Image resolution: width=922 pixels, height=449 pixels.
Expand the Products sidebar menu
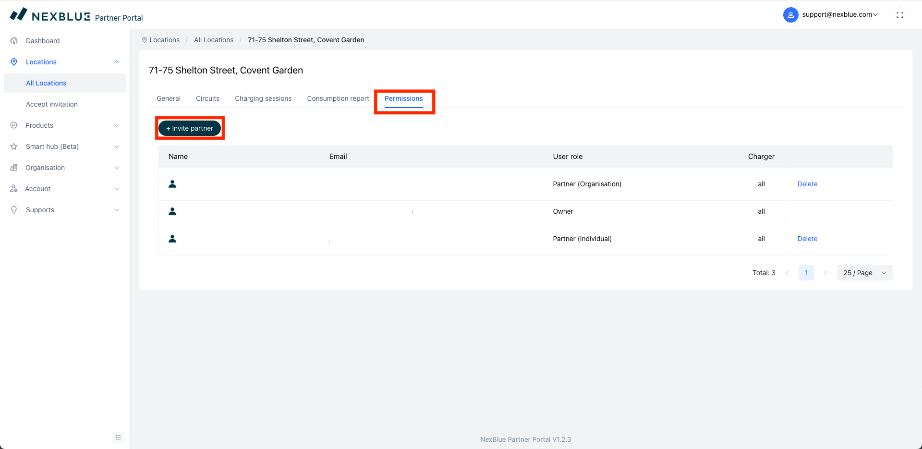pyautogui.click(x=65, y=125)
